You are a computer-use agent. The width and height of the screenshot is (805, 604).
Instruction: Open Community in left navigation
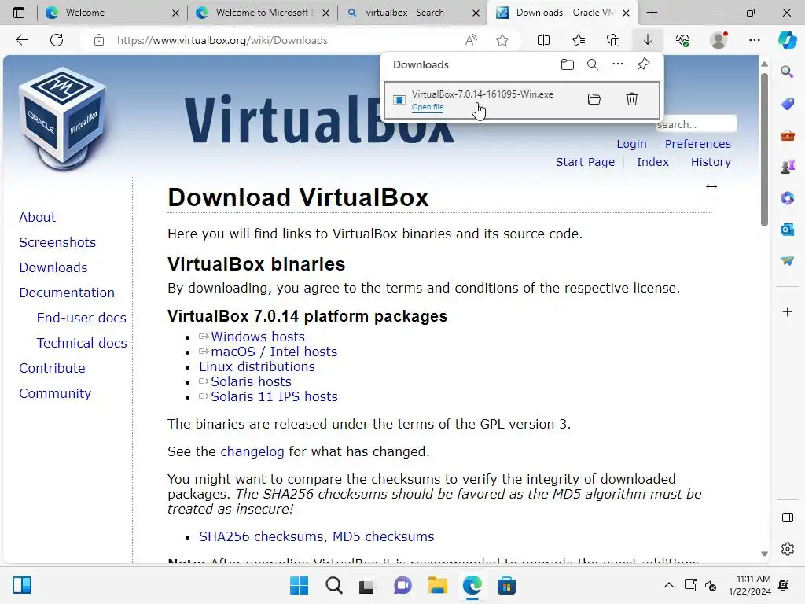[x=55, y=393]
